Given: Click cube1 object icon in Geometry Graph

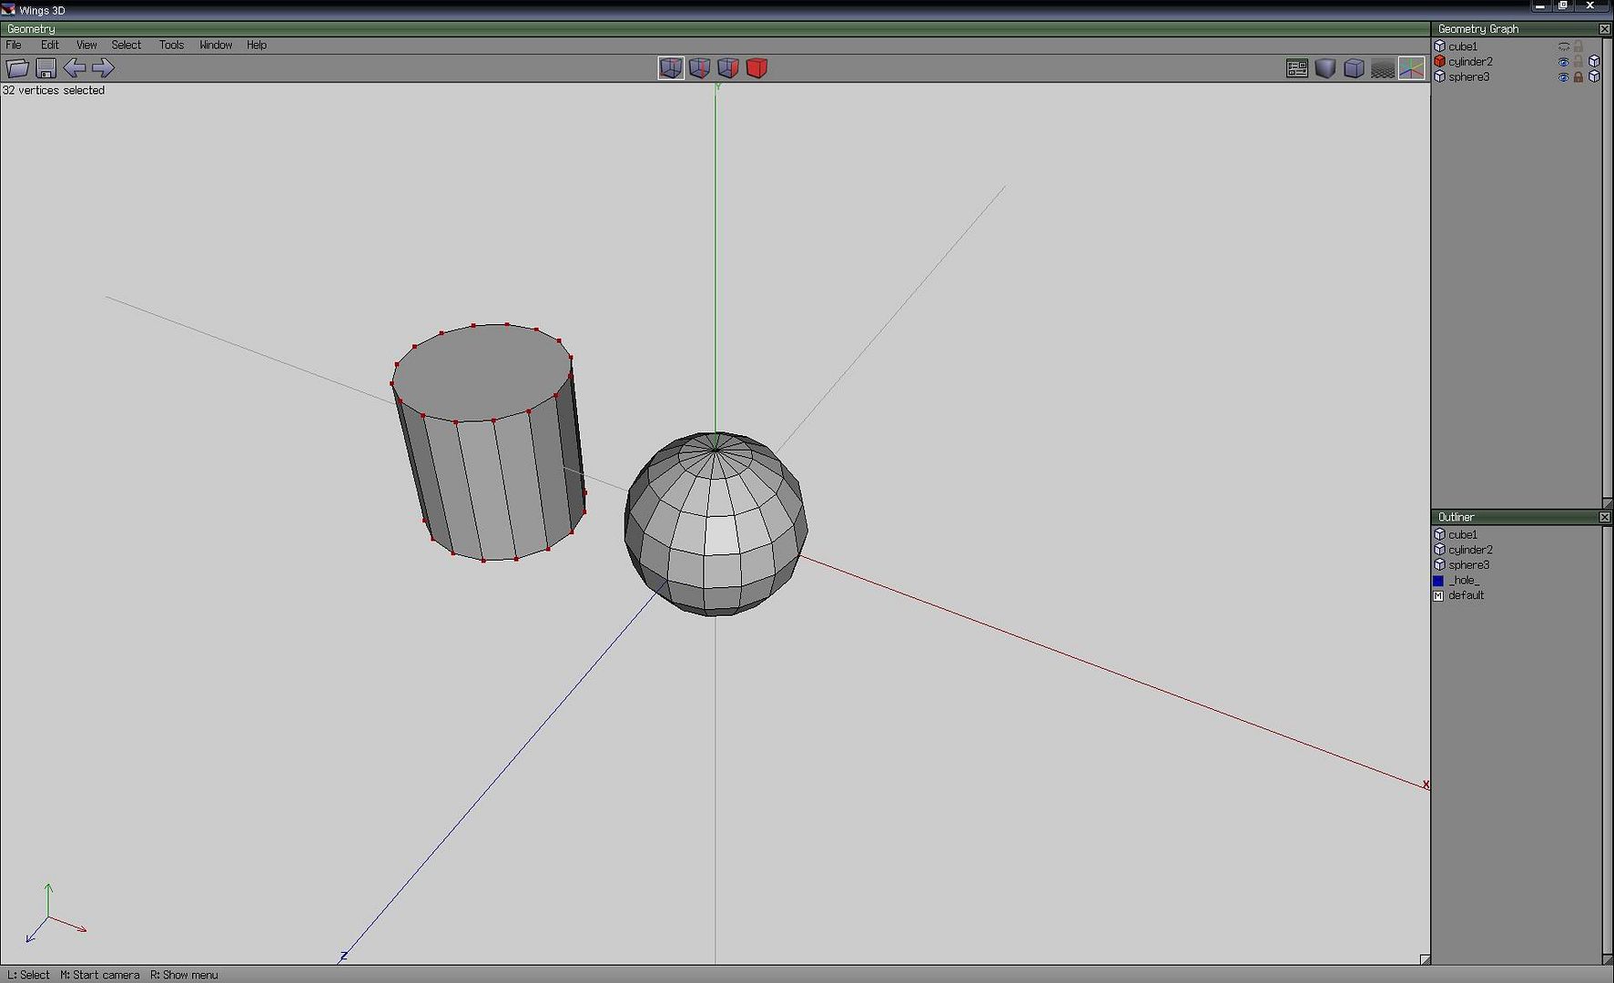Looking at the screenshot, I should coord(1440,46).
